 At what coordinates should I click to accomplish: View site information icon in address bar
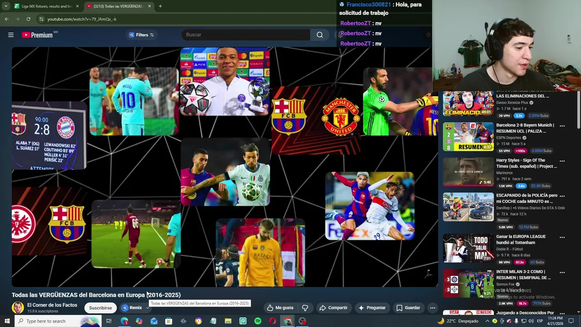41,19
